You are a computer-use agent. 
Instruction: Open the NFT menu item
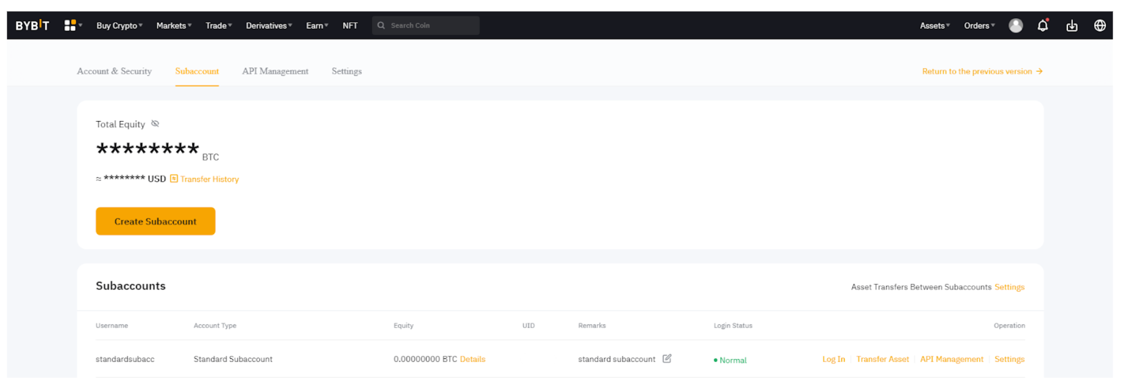click(x=350, y=25)
